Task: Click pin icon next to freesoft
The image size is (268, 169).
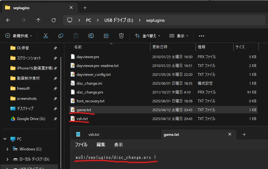Action: [x=55, y=88]
